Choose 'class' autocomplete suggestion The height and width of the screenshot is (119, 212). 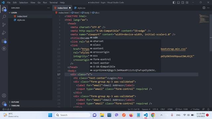point(125,45)
